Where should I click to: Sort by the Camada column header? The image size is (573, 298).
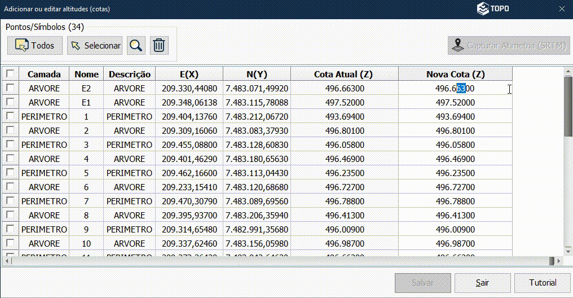[44, 74]
